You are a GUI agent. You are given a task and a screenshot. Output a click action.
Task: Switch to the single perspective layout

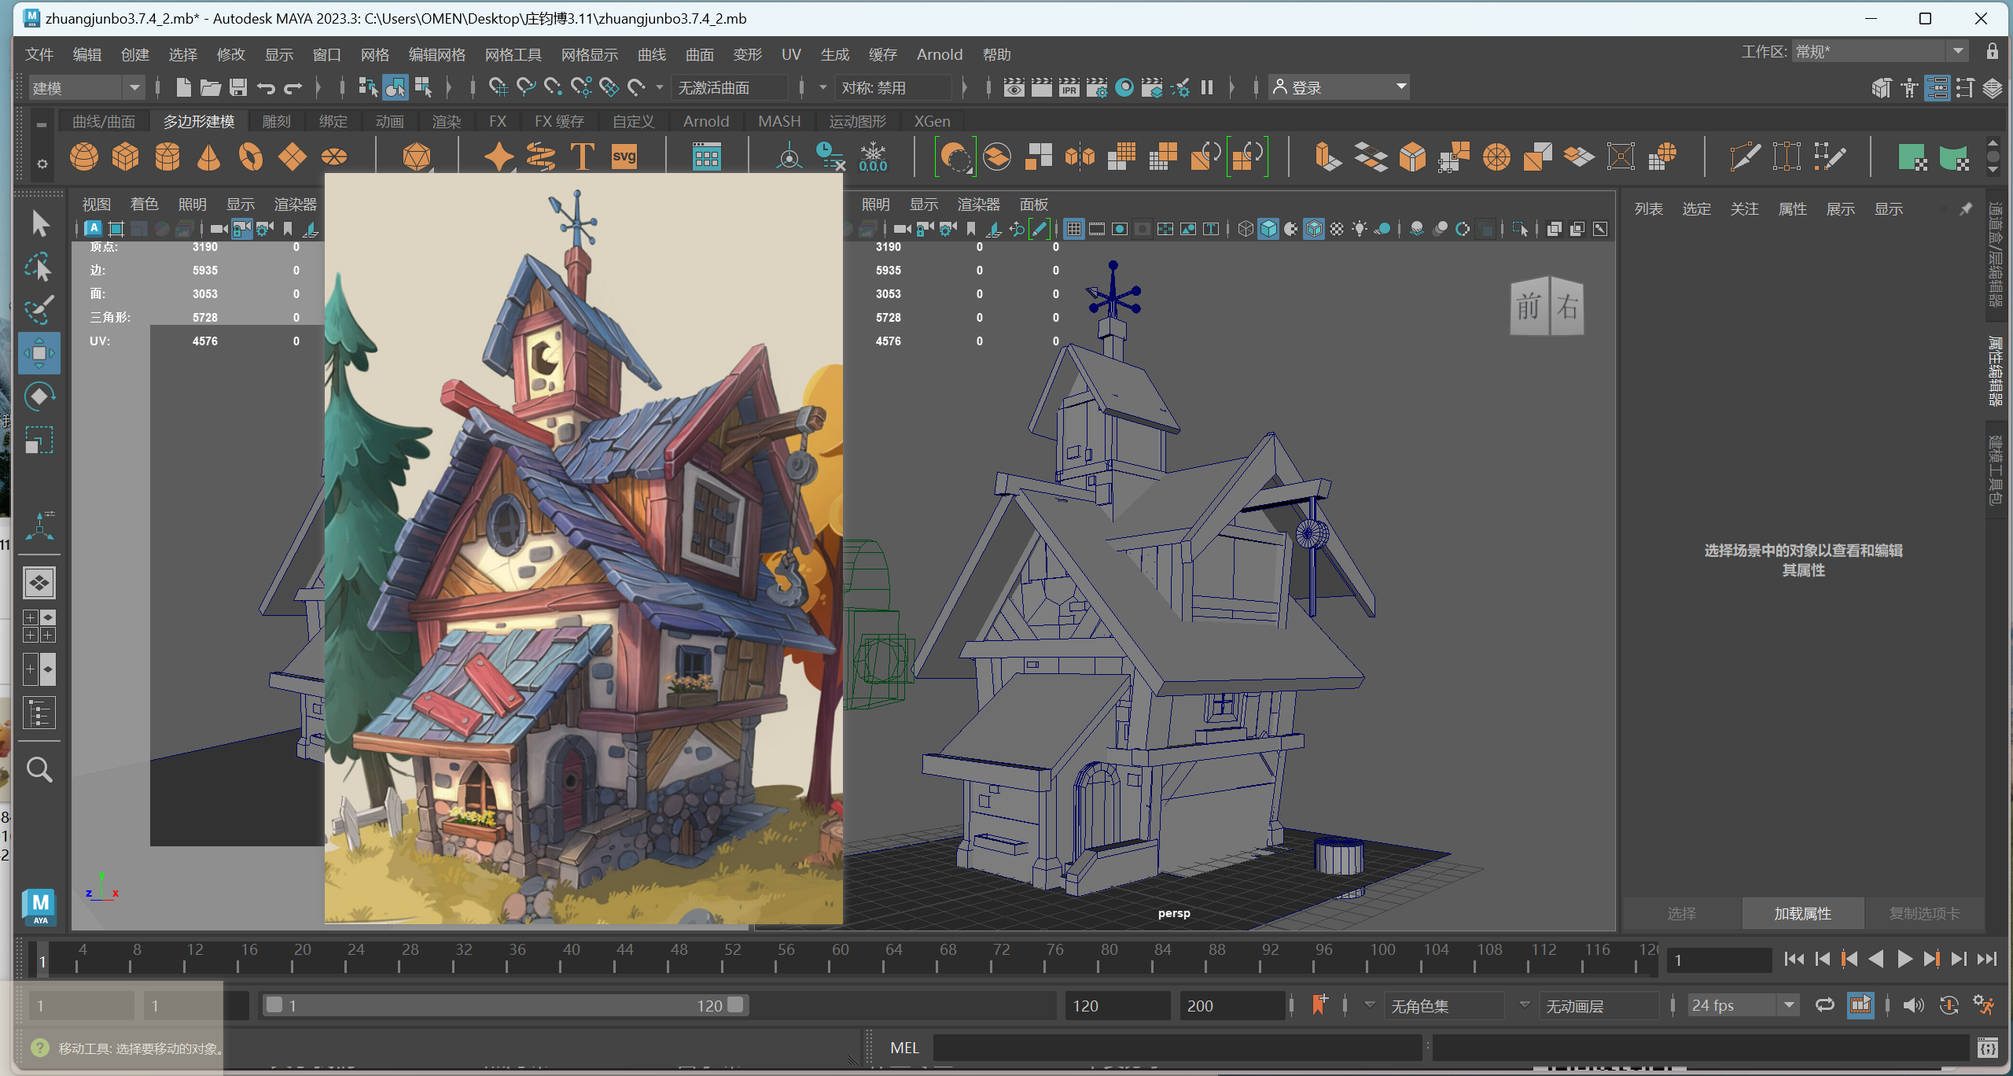[x=39, y=583]
